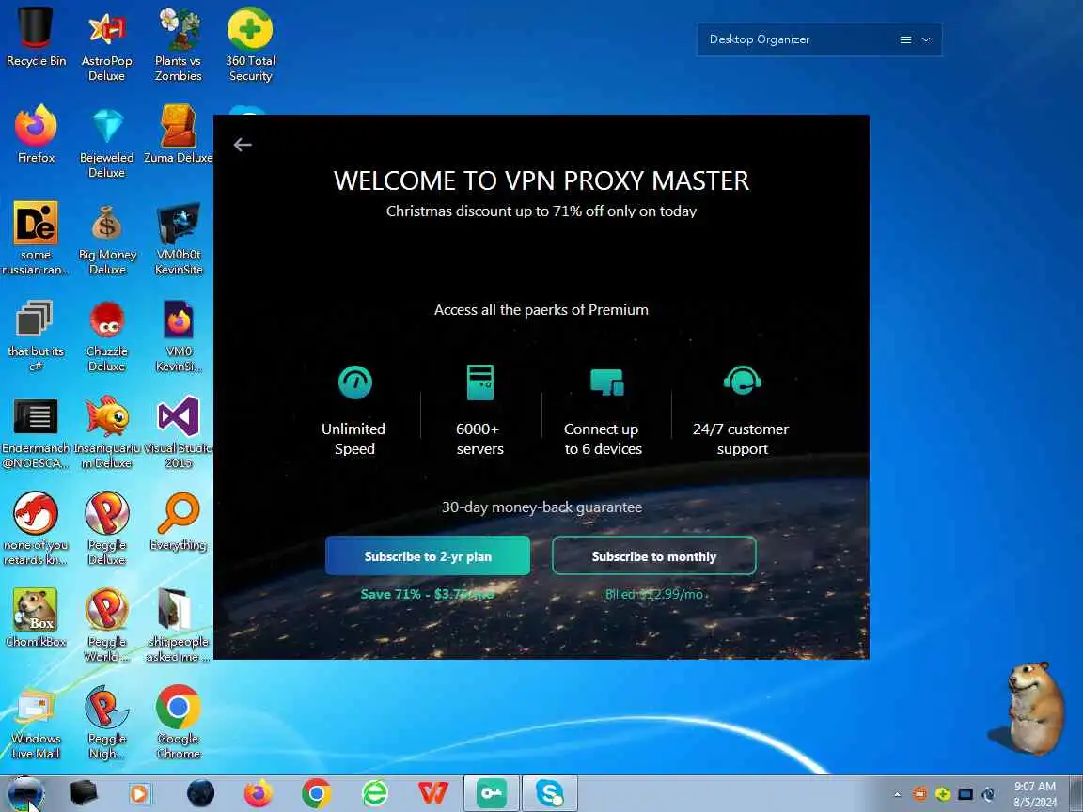The height and width of the screenshot is (812, 1083).
Task: Expand the Desktop Organizer chevron
Action: [x=926, y=40]
